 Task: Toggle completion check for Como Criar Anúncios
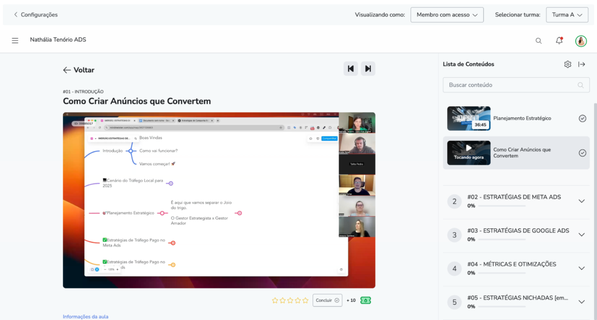pos(582,153)
